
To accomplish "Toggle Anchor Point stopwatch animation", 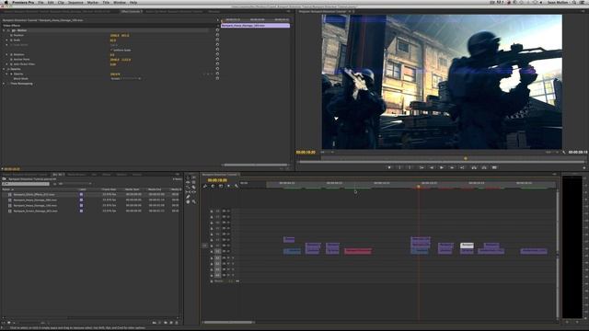I will 11,59.
